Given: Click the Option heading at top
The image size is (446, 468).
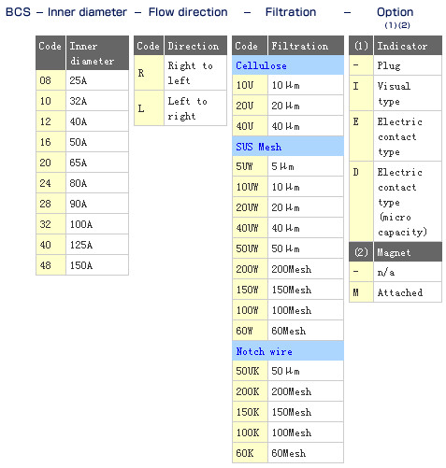Looking at the screenshot, I should (395, 12).
